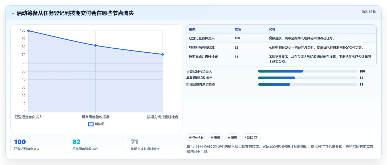Click x-axis label 已登记且有负责人
Image resolution: width=387 pixels, height=165 pixels.
(28, 117)
